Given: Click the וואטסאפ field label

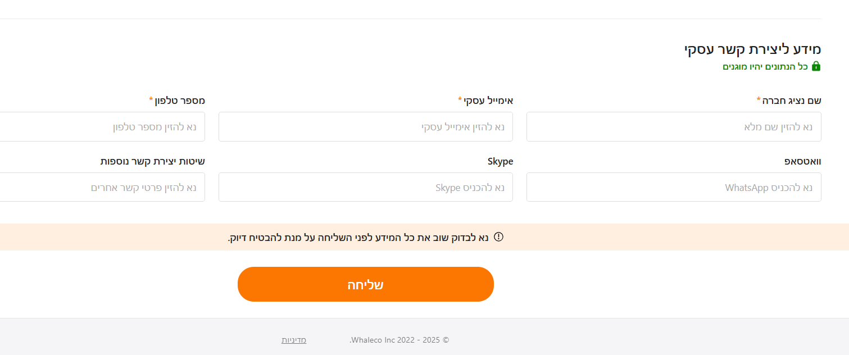Looking at the screenshot, I should pyautogui.click(x=802, y=161).
